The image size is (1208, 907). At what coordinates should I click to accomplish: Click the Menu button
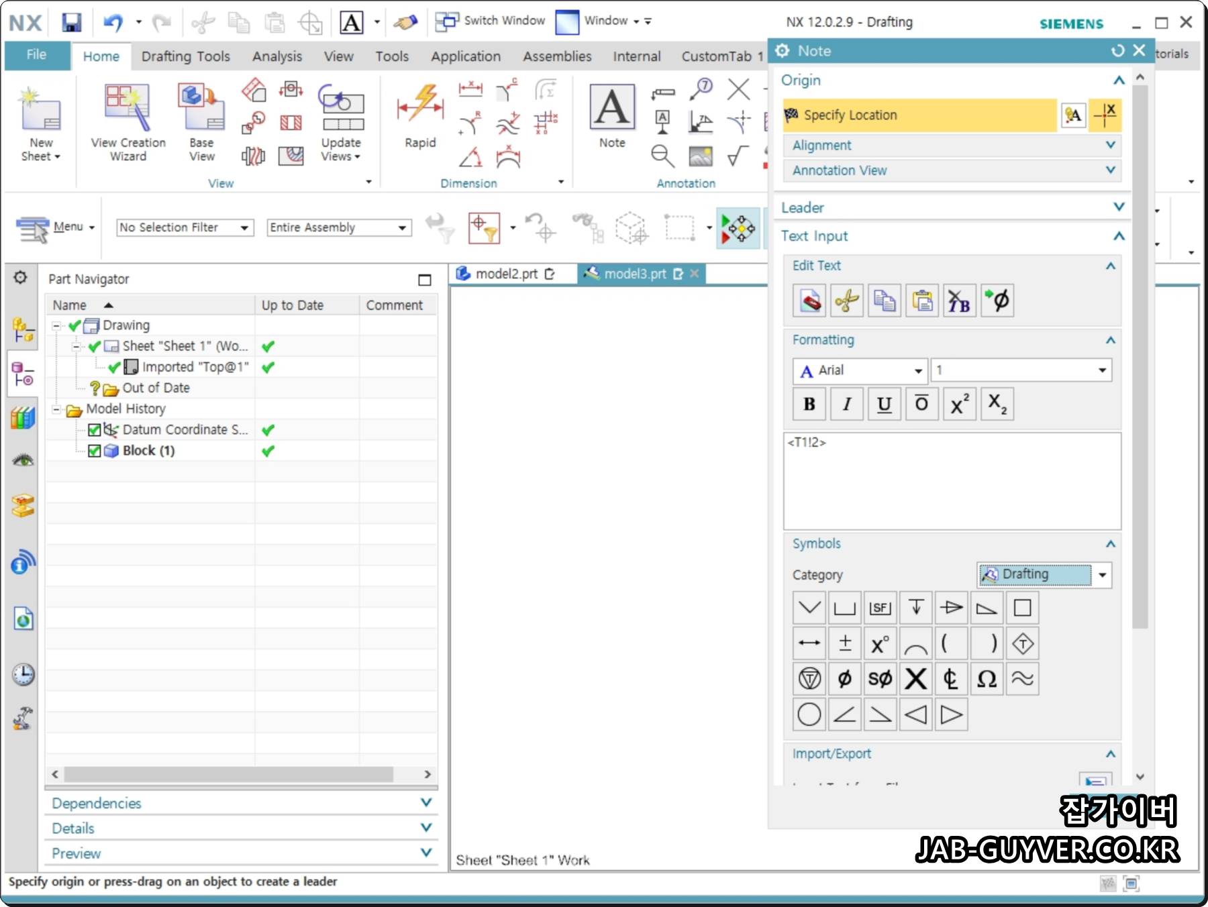(56, 227)
